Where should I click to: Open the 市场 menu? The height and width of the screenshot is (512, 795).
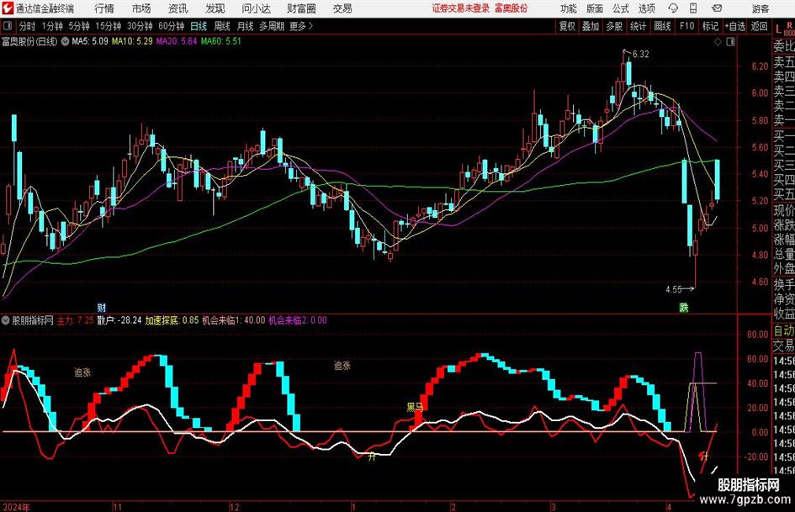click(x=141, y=8)
